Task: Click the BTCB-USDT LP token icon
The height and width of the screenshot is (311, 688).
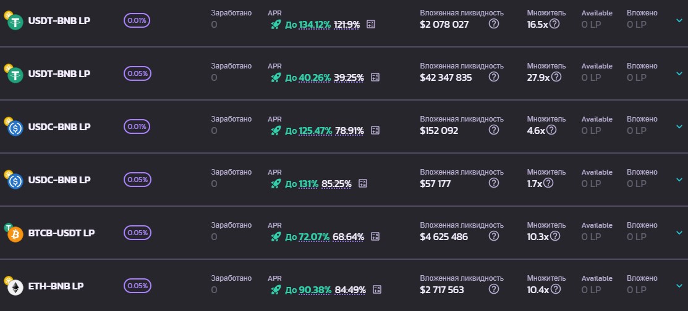Action: pyautogui.click(x=14, y=234)
